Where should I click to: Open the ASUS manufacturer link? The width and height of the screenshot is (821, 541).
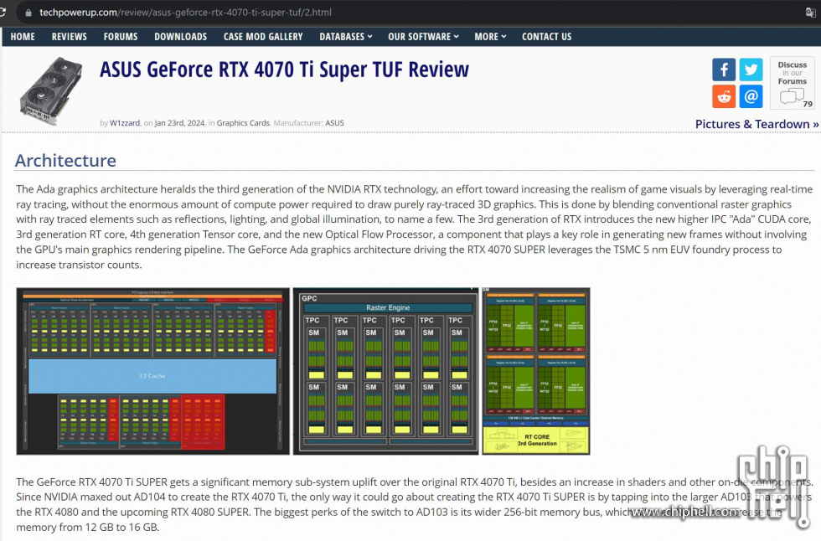click(334, 123)
